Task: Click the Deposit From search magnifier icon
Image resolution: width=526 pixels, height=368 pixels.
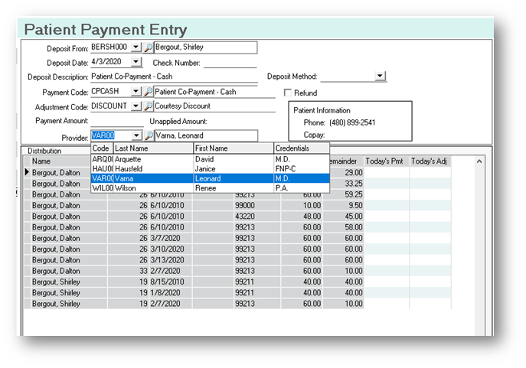Action: pos(149,48)
